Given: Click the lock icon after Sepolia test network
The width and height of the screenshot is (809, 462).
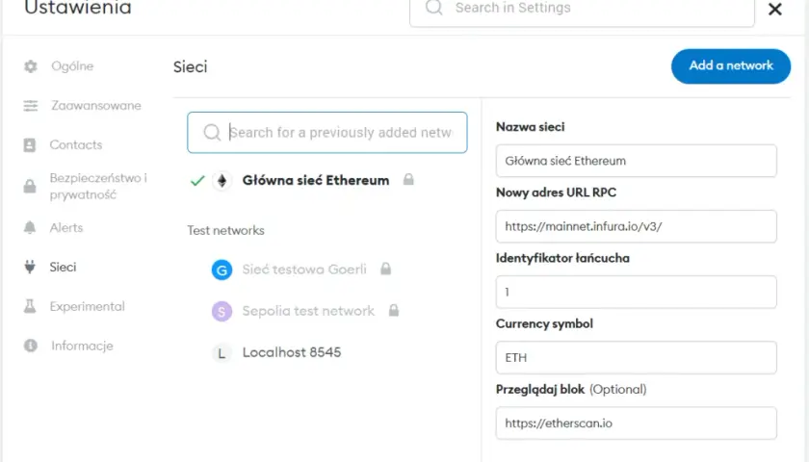Looking at the screenshot, I should point(394,310).
